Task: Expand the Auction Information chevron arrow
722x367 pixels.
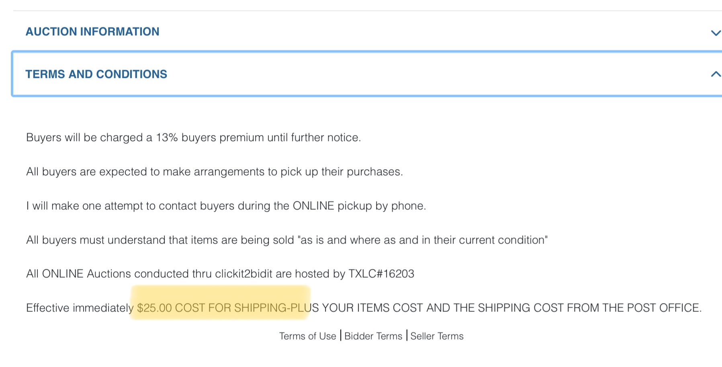Action: pyautogui.click(x=715, y=33)
